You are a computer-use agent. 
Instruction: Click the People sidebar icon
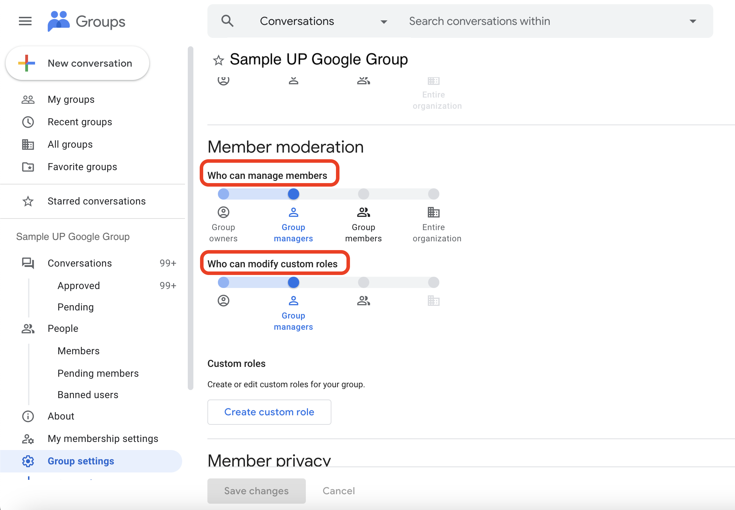28,329
